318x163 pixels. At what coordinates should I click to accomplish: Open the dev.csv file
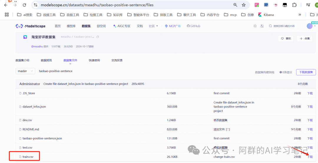[27, 120]
